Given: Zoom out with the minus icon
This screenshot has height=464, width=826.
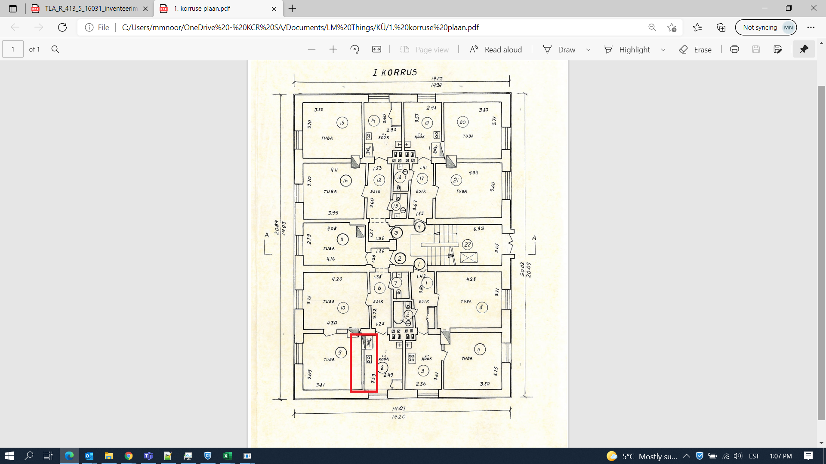Looking at the screenshot, I should (x=311, y=49).
